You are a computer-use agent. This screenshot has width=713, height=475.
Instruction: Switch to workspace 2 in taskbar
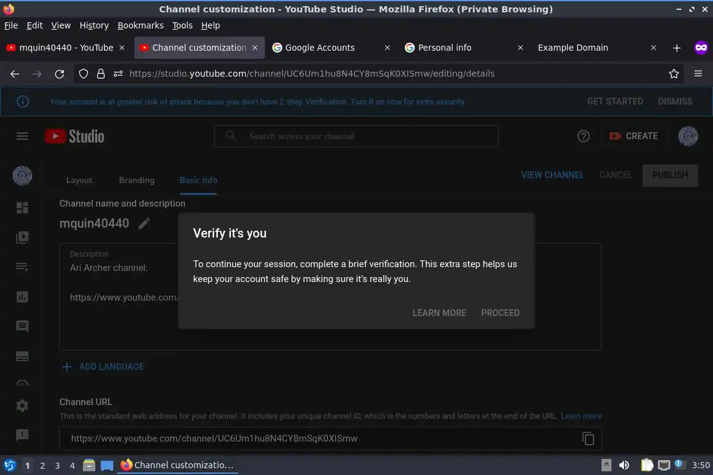[x=42, y=466]
